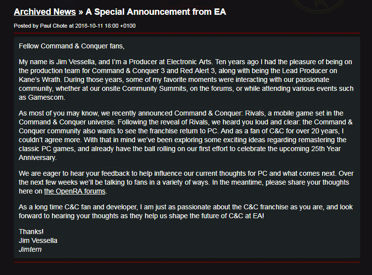
Task: Open the Archived News link
Action: [45, 12]
